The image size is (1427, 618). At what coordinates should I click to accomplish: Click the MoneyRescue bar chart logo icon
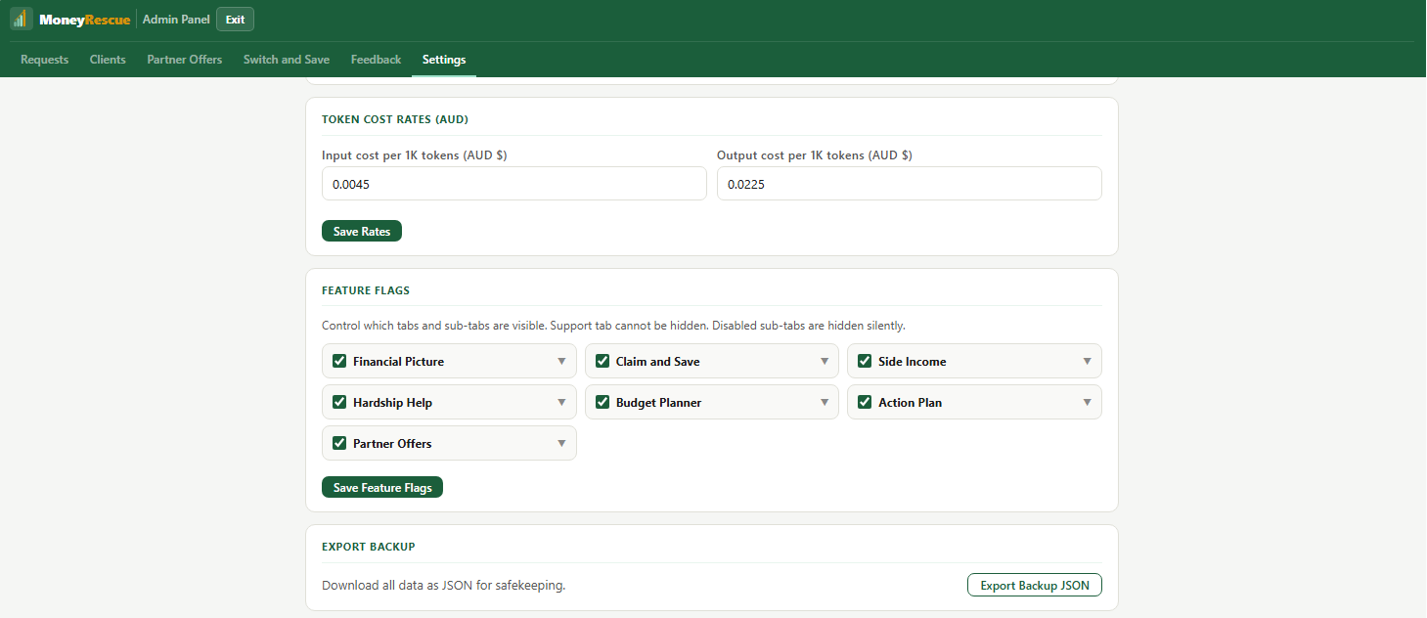[x=22, y=20]
